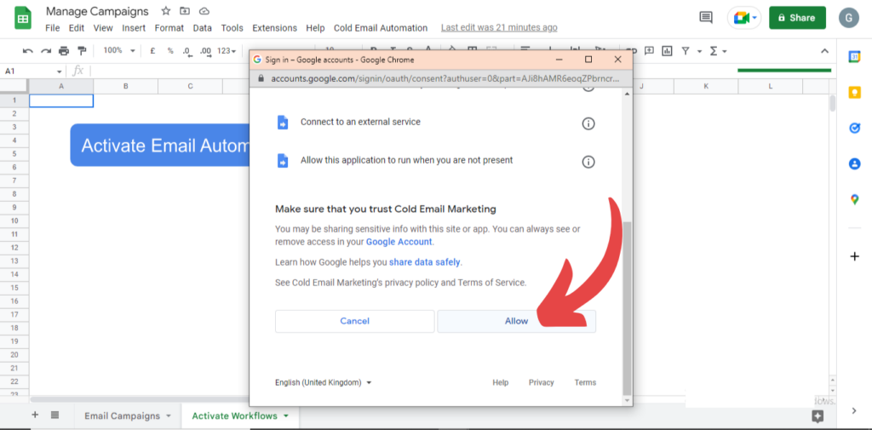This screenshot has height=430, width=872.
Task: Switch to Email Campaigns sheet tab
Action: pyautogui.click(x=122, y=416)
